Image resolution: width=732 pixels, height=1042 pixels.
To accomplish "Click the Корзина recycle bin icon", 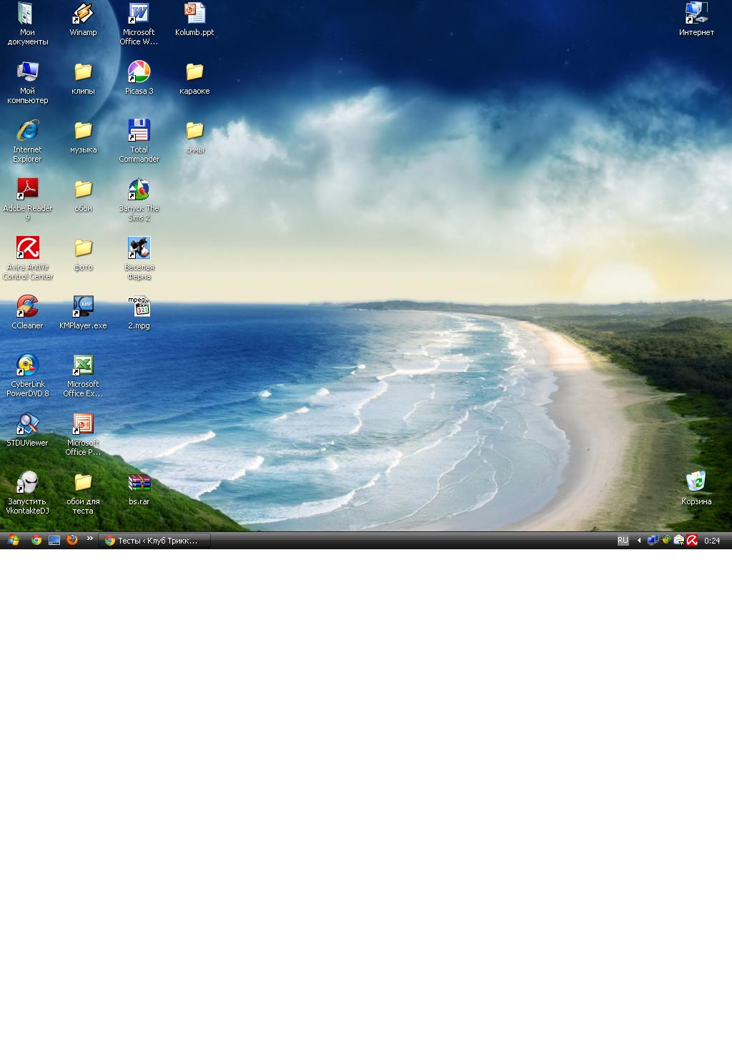I will (696, 481).
